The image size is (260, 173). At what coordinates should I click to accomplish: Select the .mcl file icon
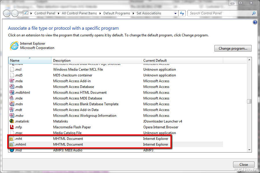click(12, 69)
